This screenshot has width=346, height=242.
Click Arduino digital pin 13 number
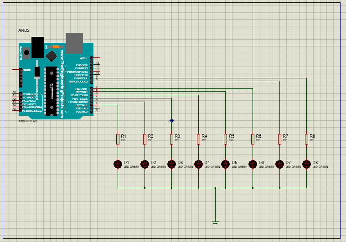[98, 63]
